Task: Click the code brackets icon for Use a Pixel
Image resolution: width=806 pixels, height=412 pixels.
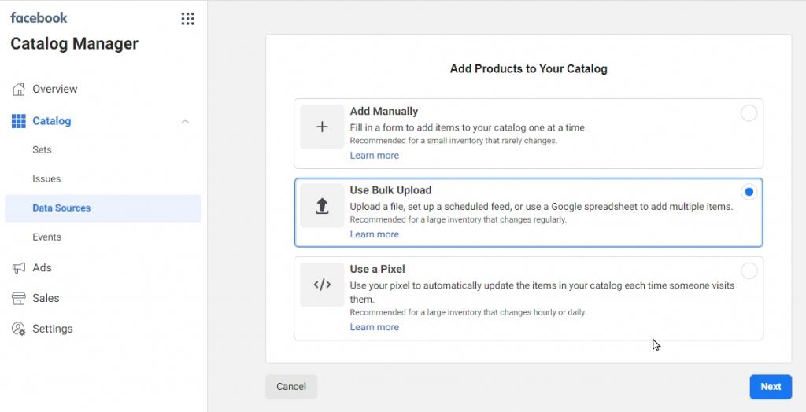Action: click(322, 285)
